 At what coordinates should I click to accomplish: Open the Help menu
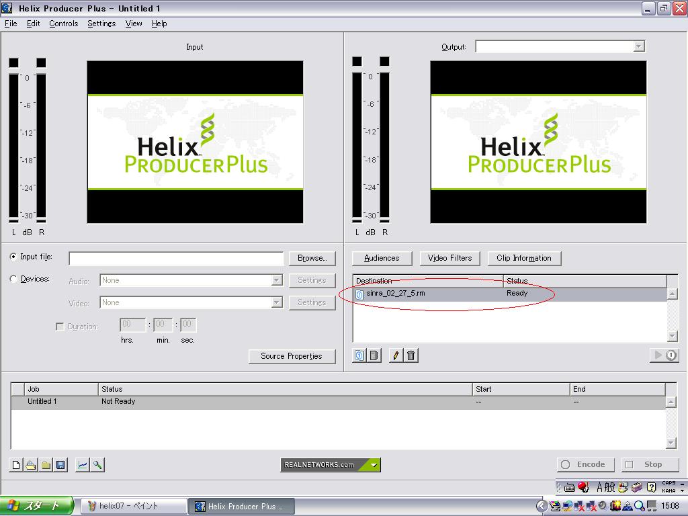[159, 24]
